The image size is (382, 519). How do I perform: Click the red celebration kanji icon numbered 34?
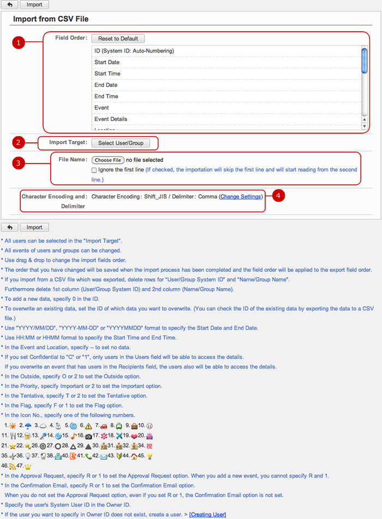point(150,446)
